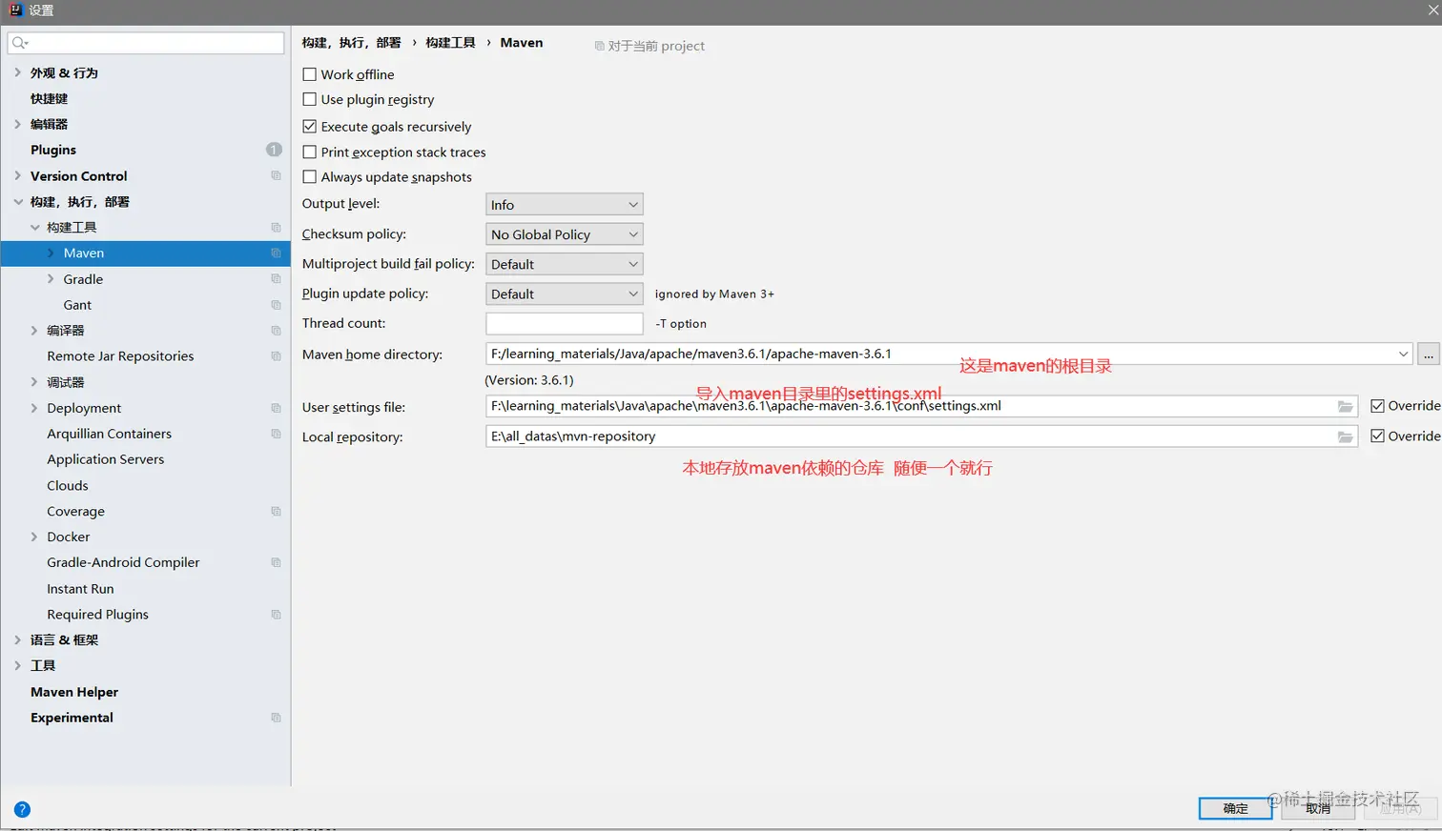Screen dimensions: 1442x831
Task: Toggle Override for local repository
Action: click(1377, 436)
